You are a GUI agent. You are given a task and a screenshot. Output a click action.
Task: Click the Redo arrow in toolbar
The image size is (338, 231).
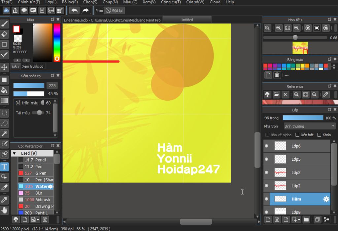85,10
